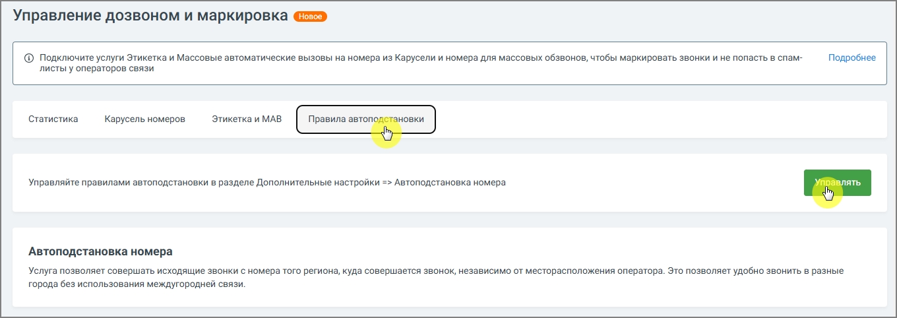Select the Этикетка и МАВ tab
This screenshot has width=897, height=318.
(x=247, y=119)
